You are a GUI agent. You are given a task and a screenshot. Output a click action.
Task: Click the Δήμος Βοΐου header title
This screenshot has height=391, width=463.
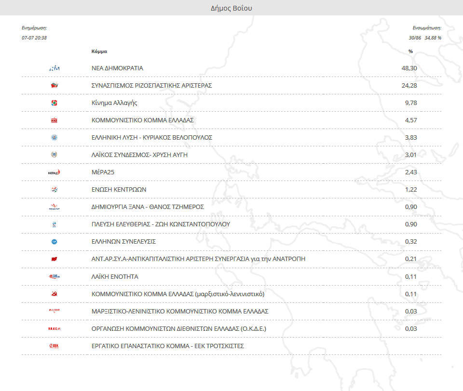(x=231, y=8)
